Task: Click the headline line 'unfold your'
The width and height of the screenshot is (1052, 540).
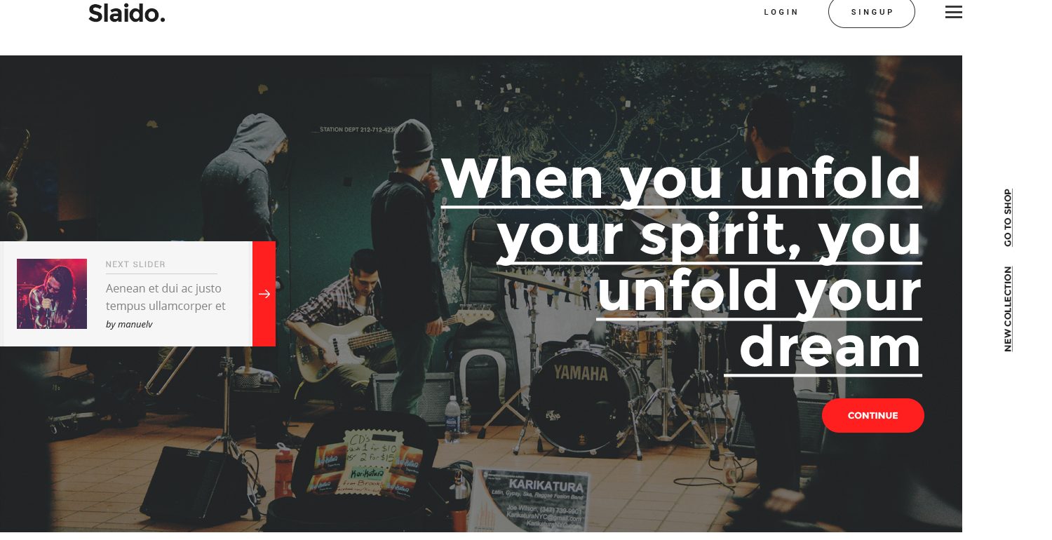Action: [759, 292]
